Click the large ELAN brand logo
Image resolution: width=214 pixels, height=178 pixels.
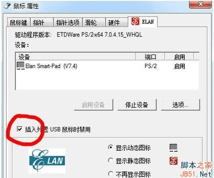point(47,161)
